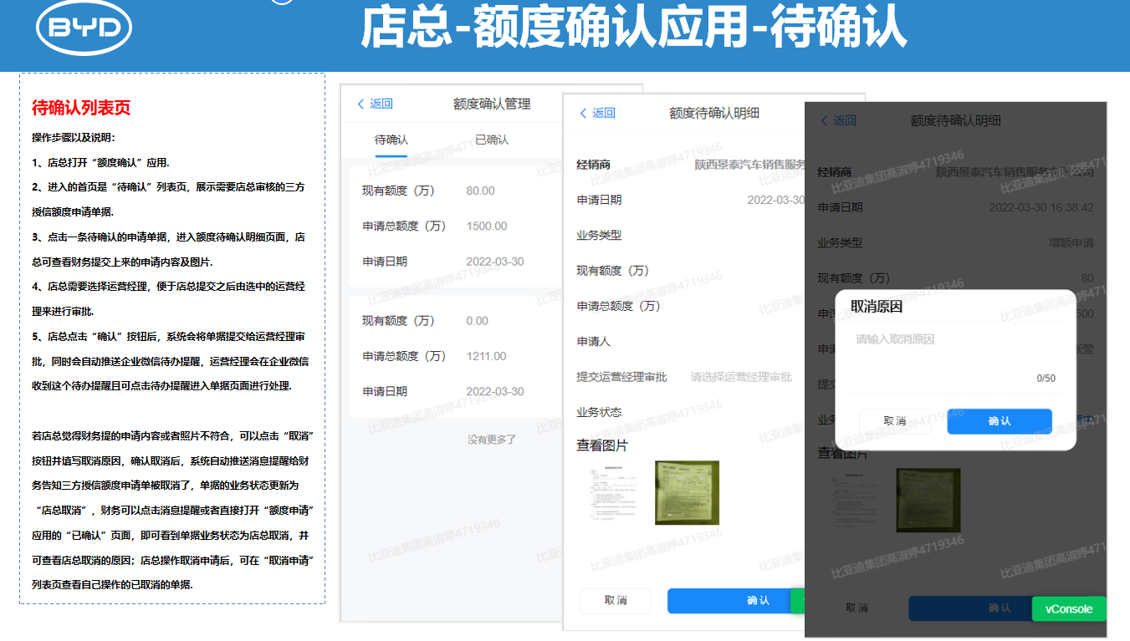Click 1500.00 value in first card
This screenshot has width=1130, height=641.
[x=487, y=226]
